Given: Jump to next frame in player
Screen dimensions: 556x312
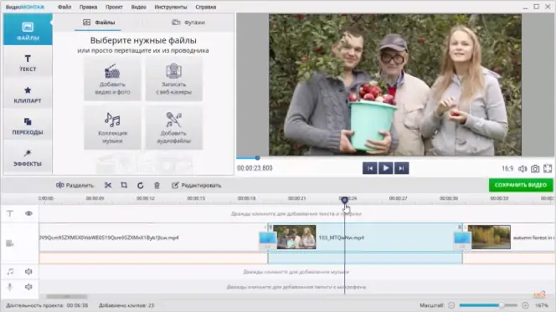Looking at the screenshot, I should coord(401,168).
